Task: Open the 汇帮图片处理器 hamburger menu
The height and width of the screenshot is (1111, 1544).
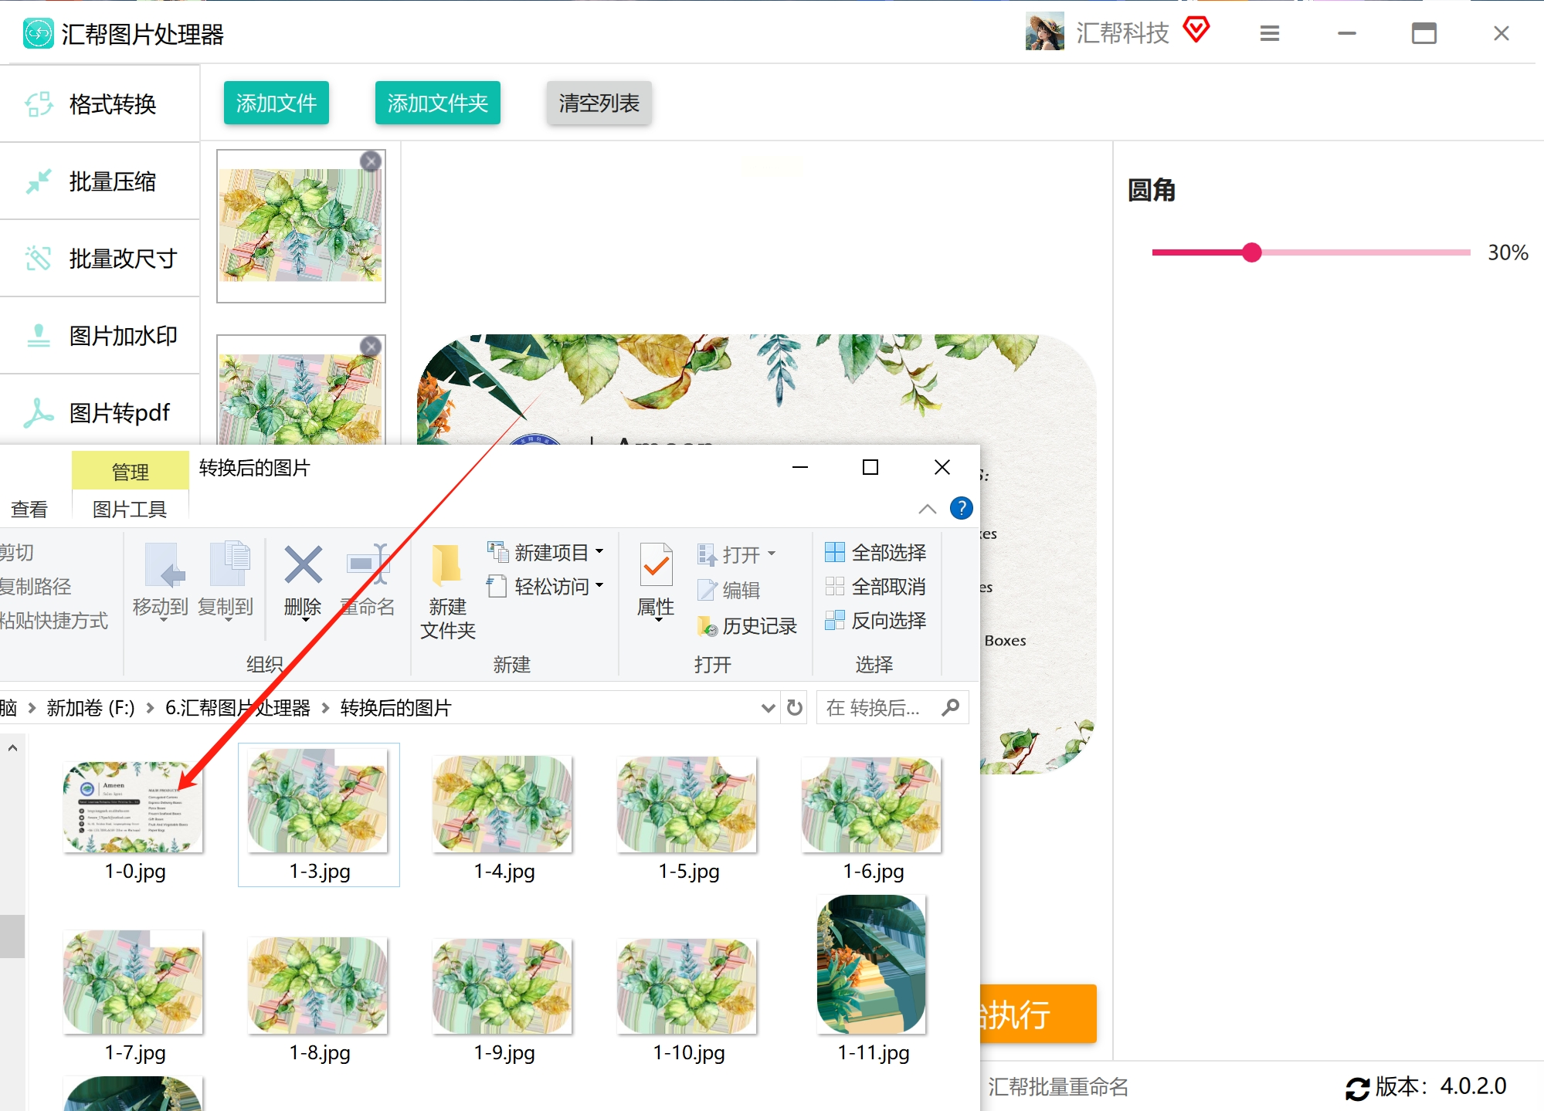Action: (x=1270, y=33)
